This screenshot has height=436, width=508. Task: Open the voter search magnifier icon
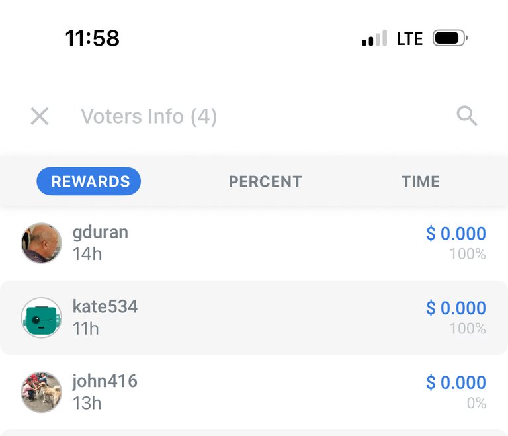click(467, 115)
